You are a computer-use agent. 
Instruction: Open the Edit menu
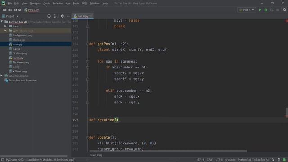(x=17, y=4)
